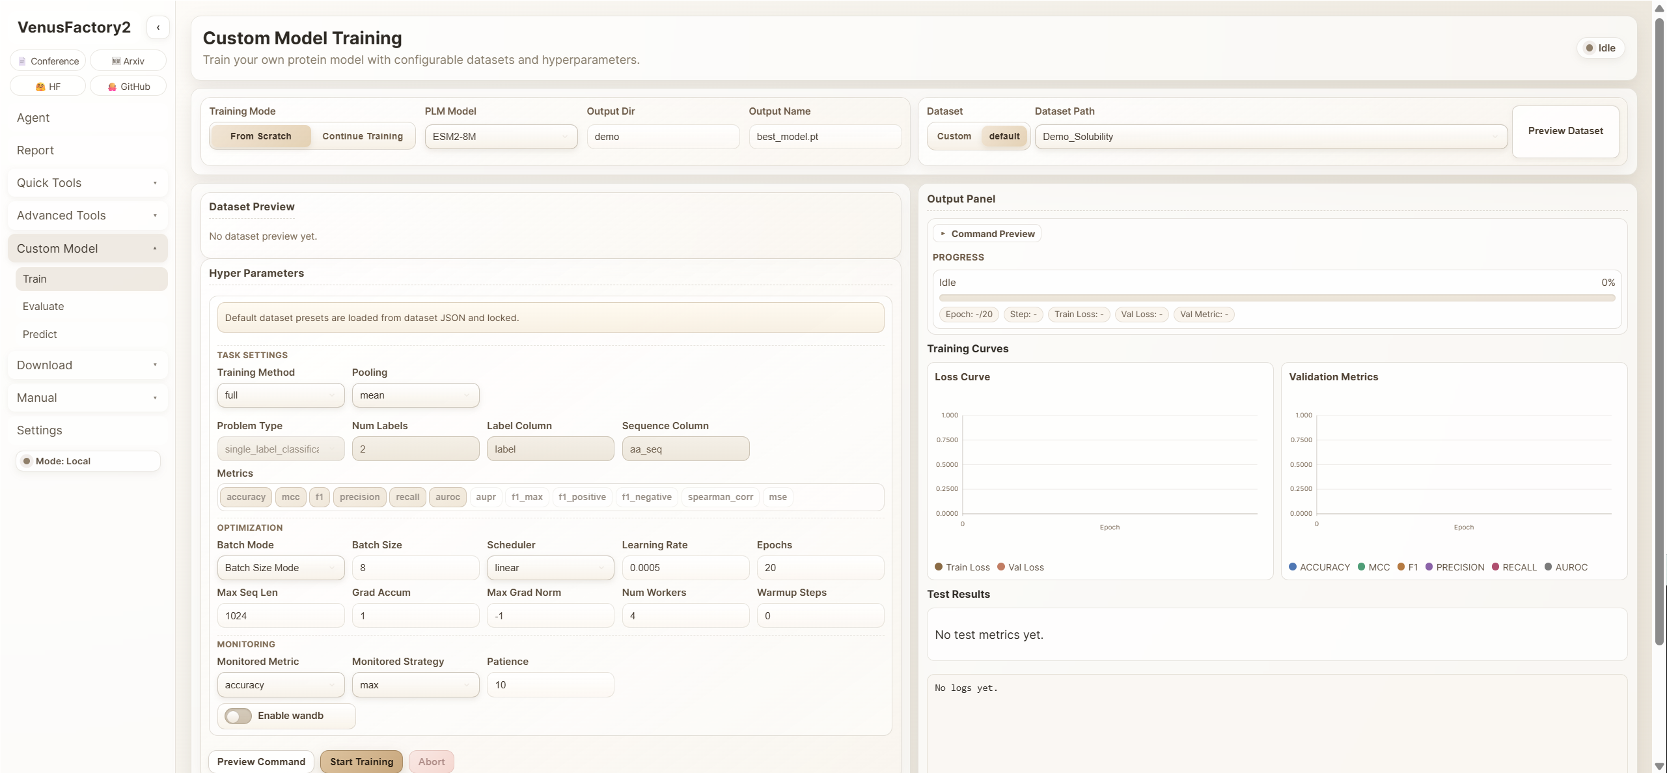
Task: Click the ACCURACY legend dot
Action: tap(1292, 567)
